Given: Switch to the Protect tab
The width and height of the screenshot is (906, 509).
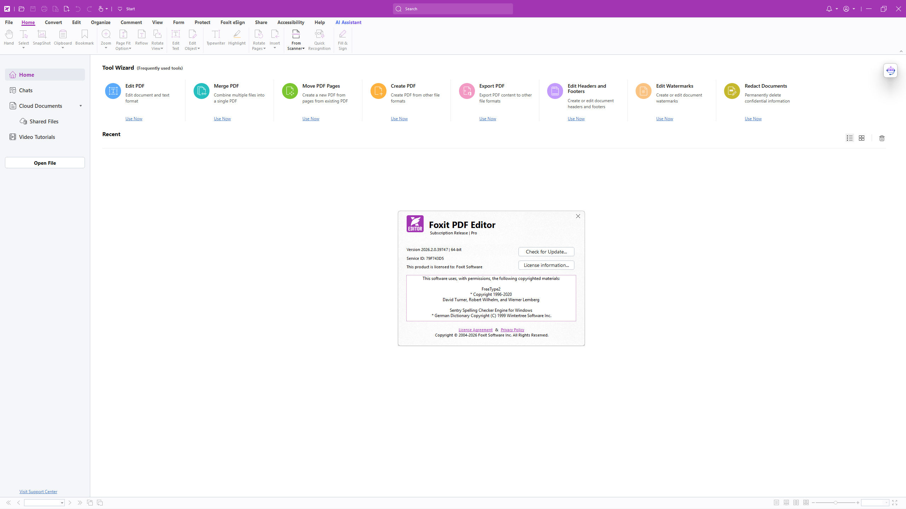Looking at the screenshot, I should (x=202, y=22).
